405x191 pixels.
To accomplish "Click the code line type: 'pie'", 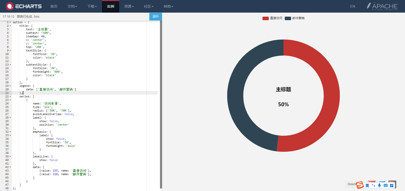I will (x=43, y=107).
